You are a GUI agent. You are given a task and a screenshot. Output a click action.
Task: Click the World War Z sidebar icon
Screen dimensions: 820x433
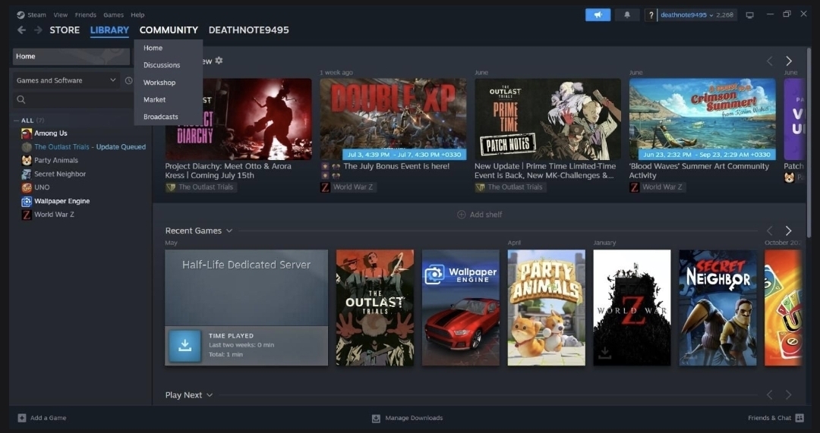(x=26, y=215)
